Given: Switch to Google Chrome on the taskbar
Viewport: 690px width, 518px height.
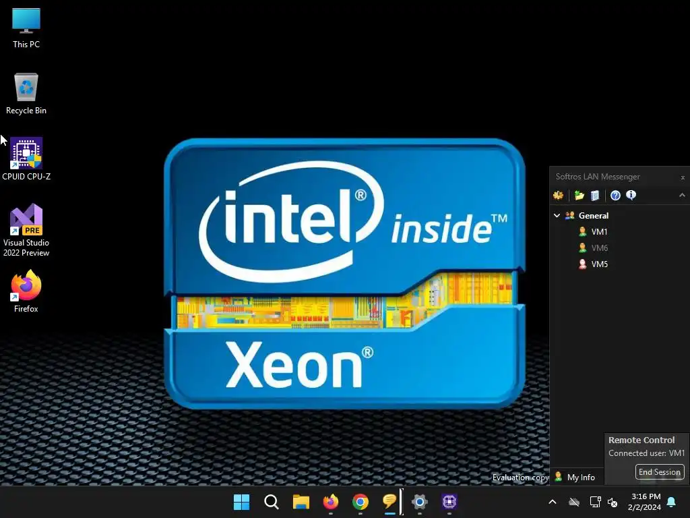Looking at the screenshot, I should point(360,502).
